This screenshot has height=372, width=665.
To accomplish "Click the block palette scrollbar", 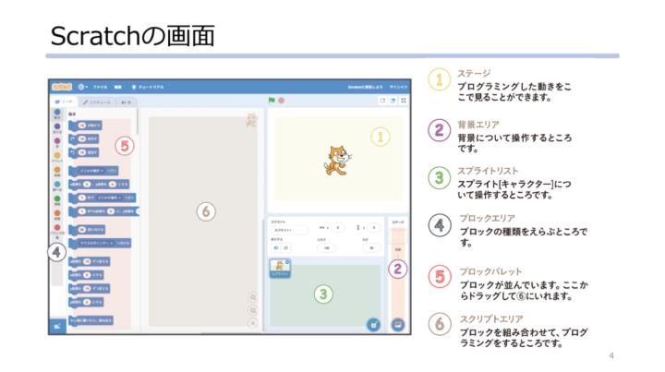I will pos(138,122).
